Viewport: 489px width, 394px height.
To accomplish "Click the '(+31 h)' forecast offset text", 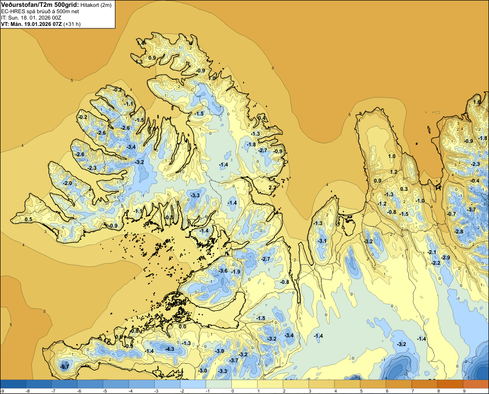I will pyautogui.click(x=72, y=24).
